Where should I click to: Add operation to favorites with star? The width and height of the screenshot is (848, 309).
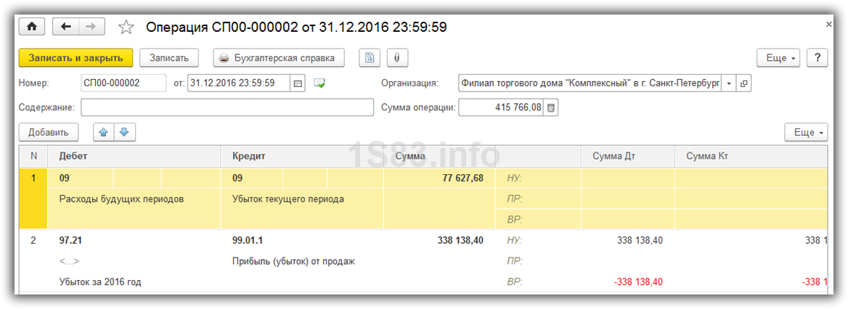click(126, 28)
